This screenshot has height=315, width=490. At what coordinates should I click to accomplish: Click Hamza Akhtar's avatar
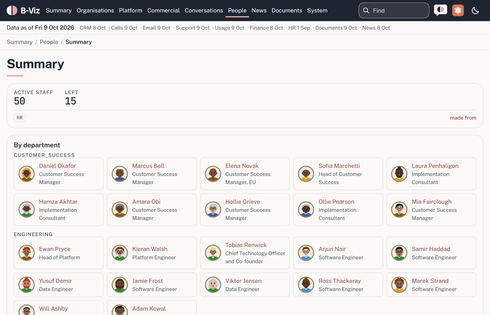[27, 210]
